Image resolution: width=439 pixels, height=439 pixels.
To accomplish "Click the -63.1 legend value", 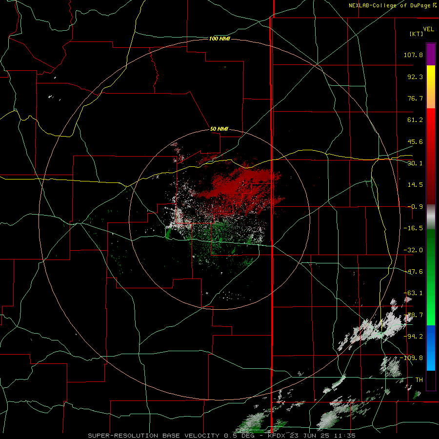I will point(413,293).
